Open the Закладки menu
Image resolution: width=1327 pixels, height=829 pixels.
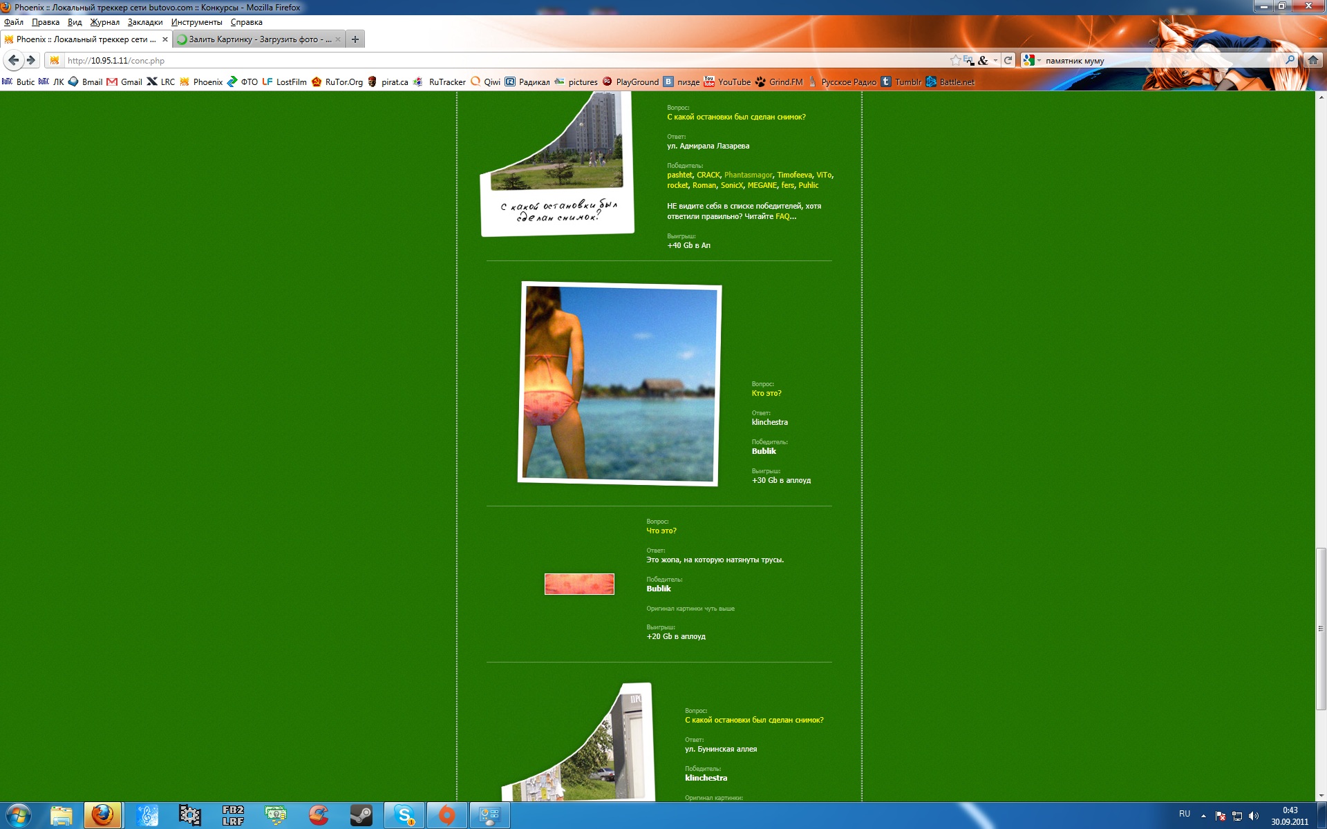click(145, 22)
